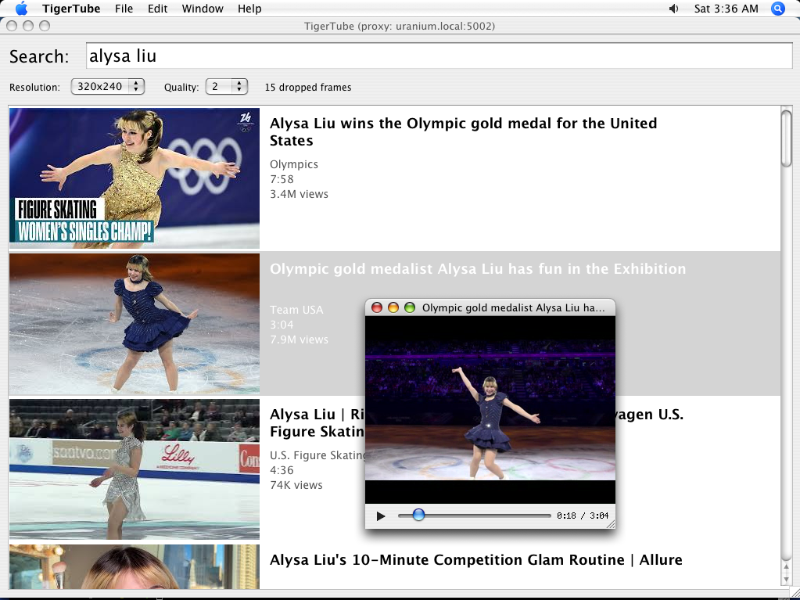Open the Quality dropdown

(227, 87)
